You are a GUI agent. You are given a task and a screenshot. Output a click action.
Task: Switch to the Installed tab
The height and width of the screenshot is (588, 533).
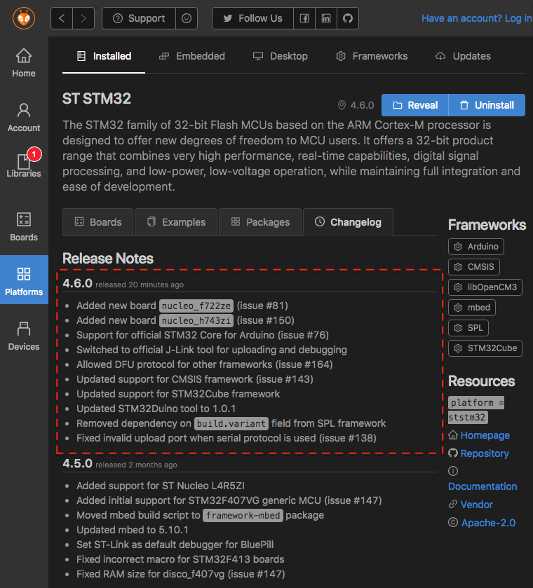pyautogui.click(x=104, y=56)
